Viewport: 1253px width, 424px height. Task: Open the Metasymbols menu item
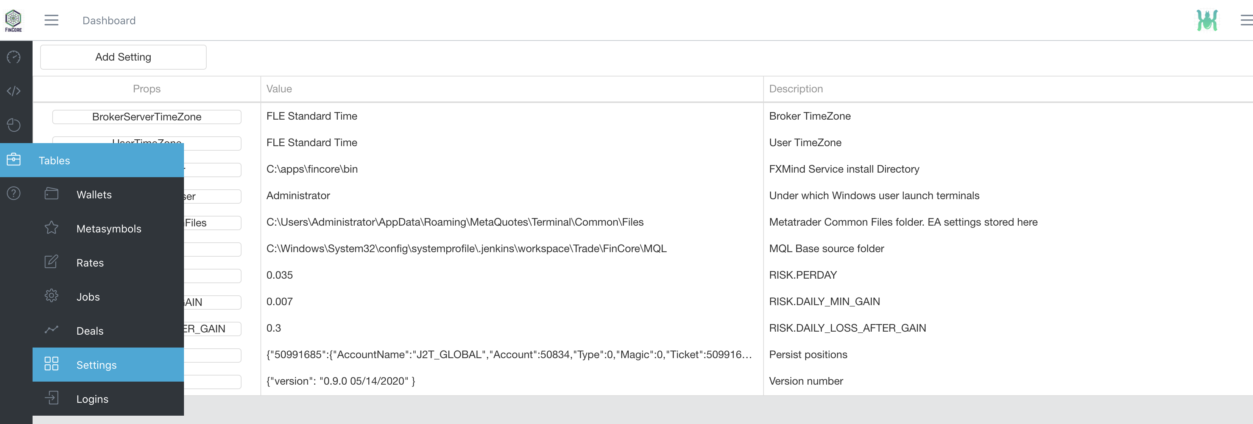coord(109,229)
